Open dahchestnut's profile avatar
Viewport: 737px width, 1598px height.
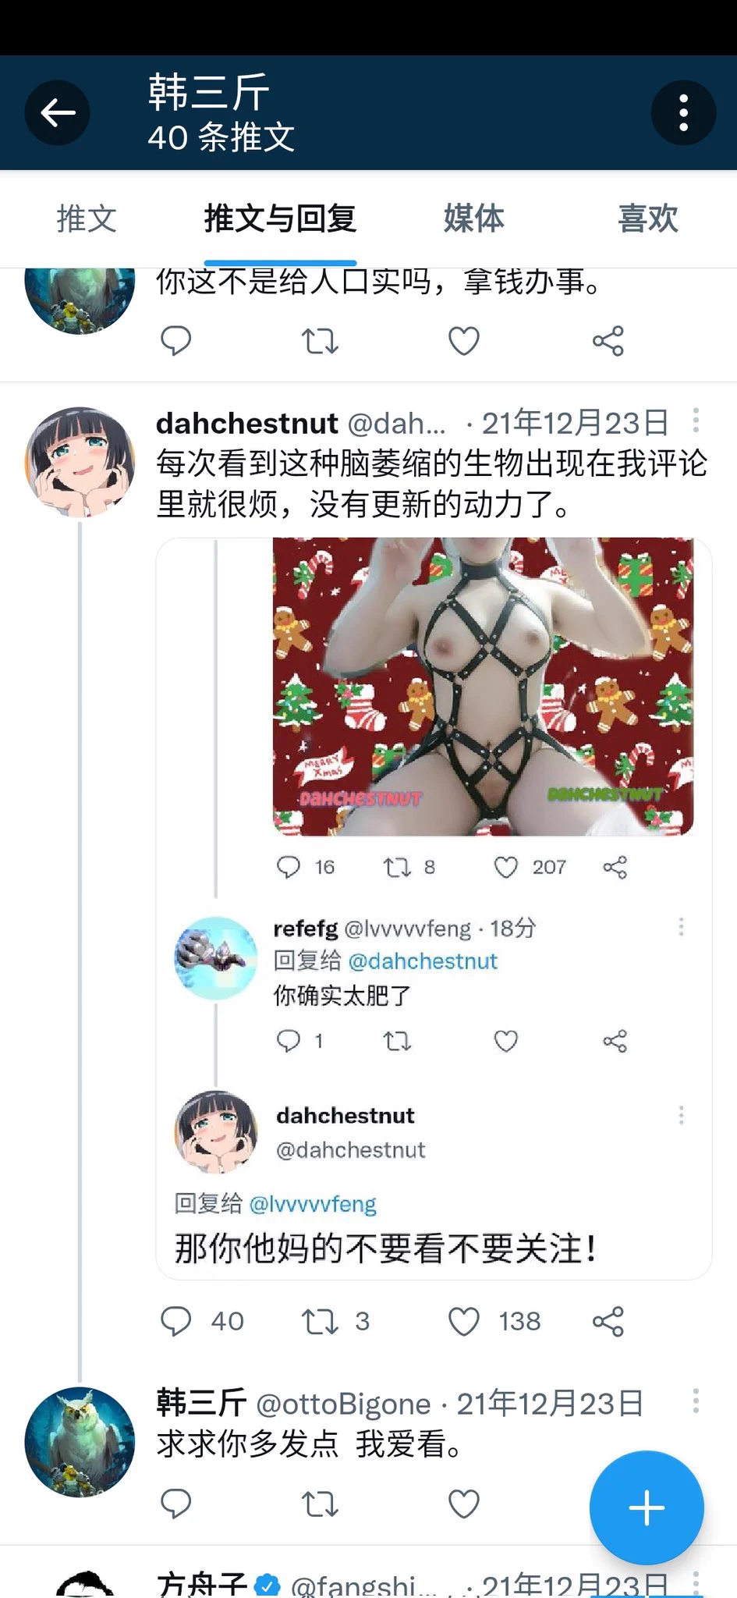pyautogui.click(x=80, y=462)
